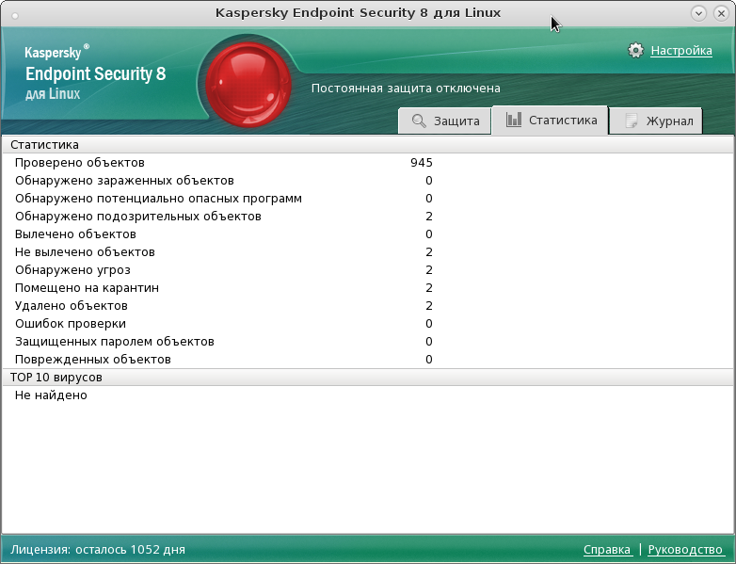Click the window menu dot in title bar

click(x=15, y=16)
